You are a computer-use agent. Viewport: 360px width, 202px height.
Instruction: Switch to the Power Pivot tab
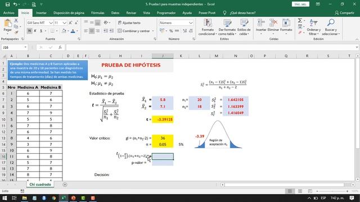point(207,13)
